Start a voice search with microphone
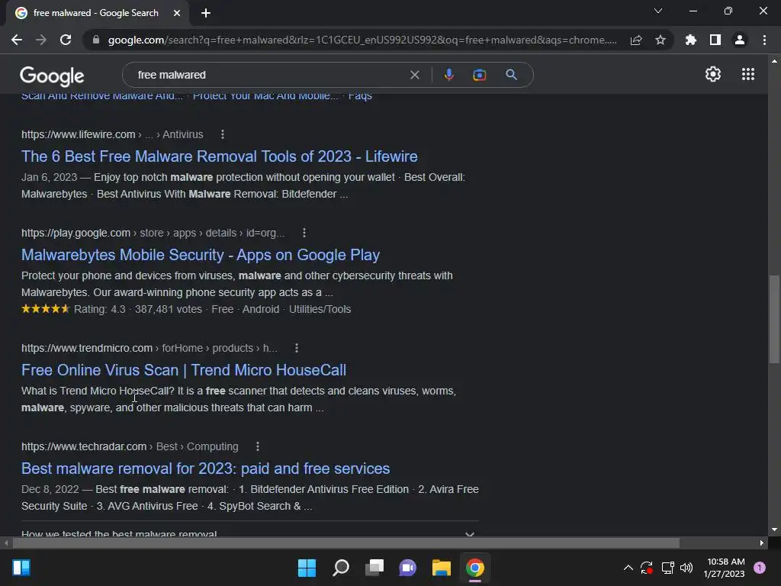Viewport: 781px width, 586px height. (x=448, y=75)
